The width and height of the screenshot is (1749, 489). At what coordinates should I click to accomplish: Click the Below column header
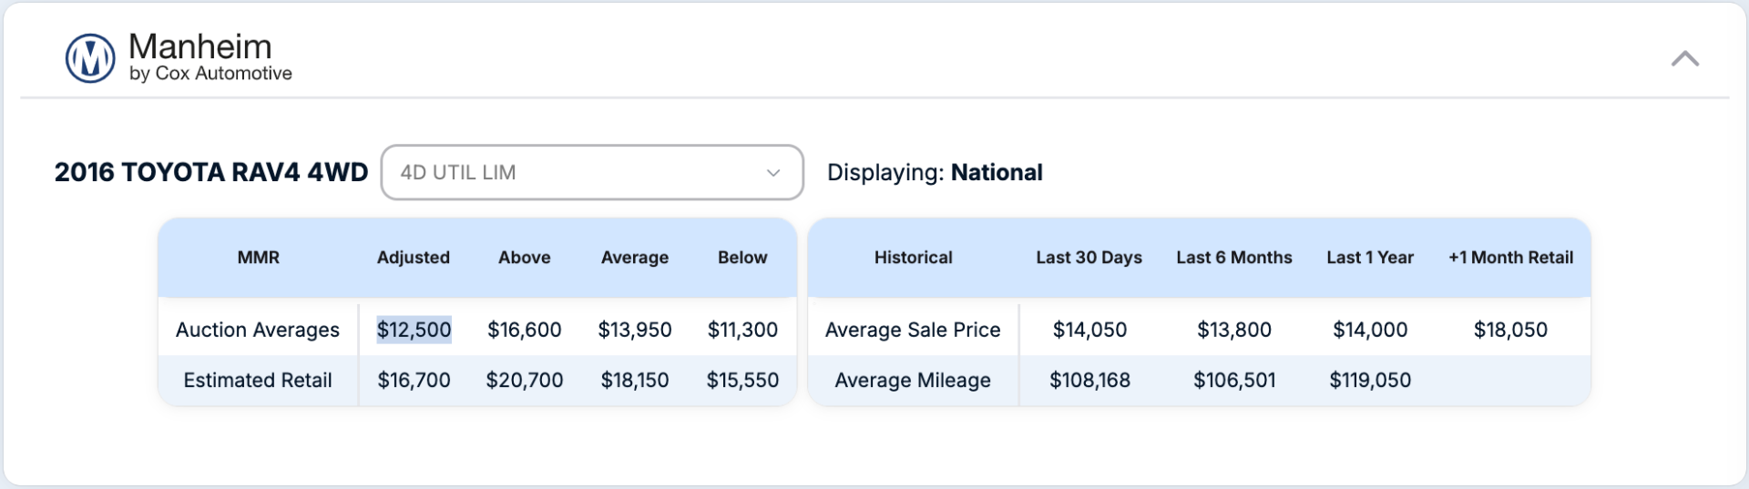[742, 258]
